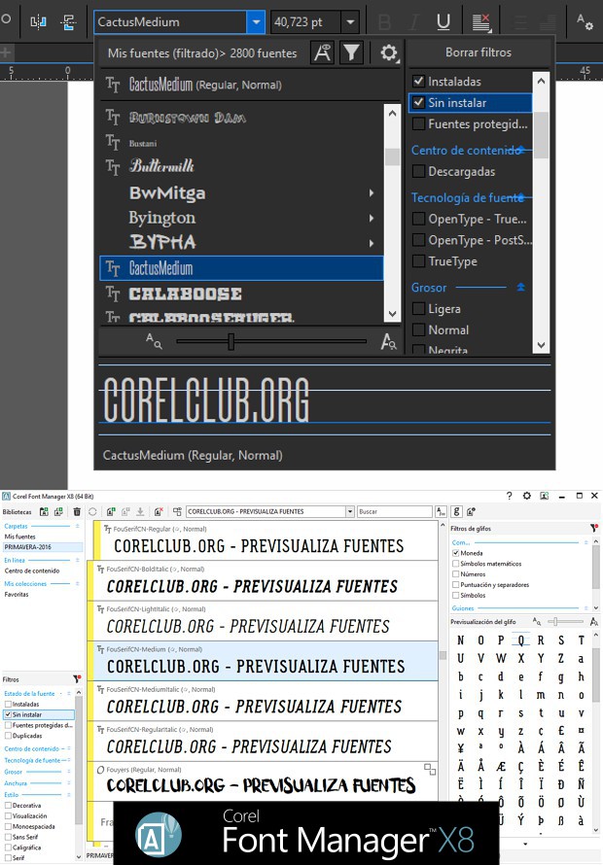Click the mirror horizontally icon in toolbar
Screen dimensions: 603x865
[x=38, y=22]
